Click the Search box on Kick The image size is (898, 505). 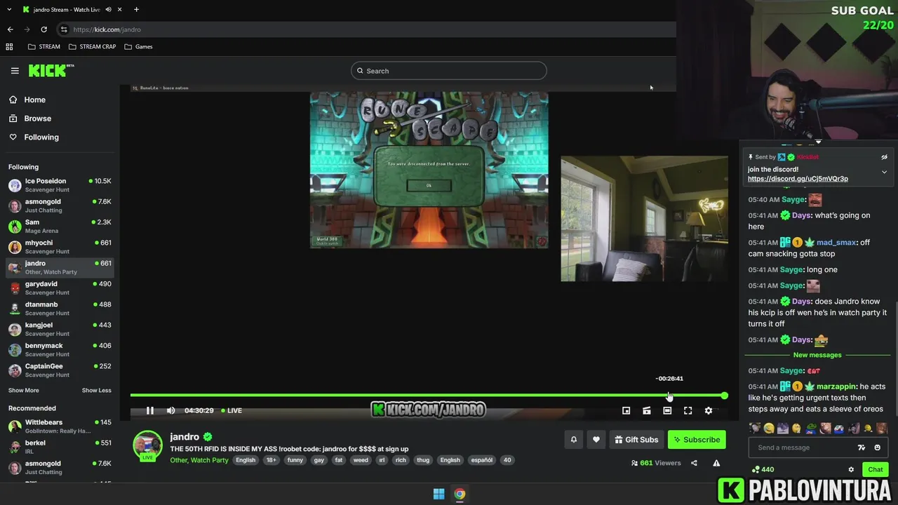(x=449, y=71)
